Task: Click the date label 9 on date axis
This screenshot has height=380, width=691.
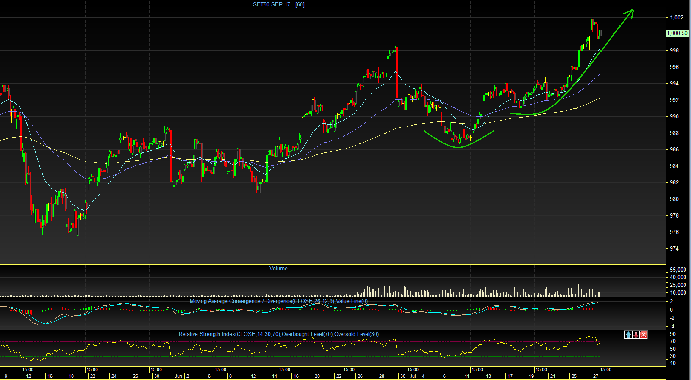Action: [x=6, y=376]
